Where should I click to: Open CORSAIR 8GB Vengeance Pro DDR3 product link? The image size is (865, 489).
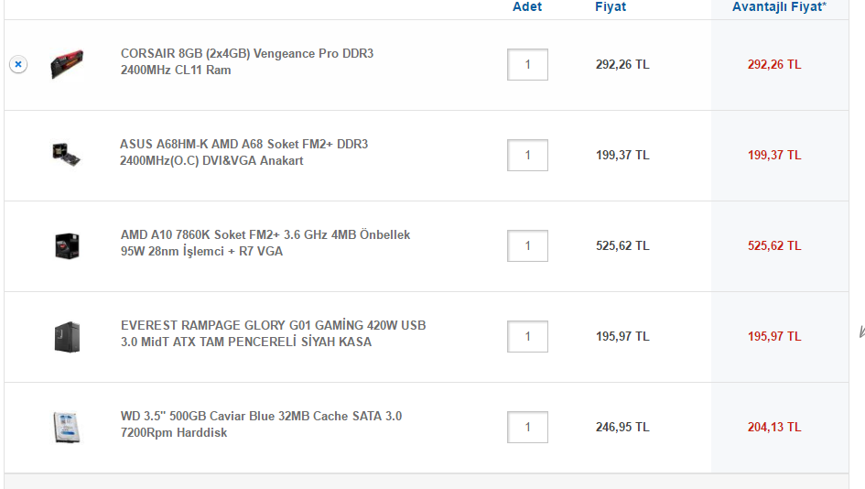[x=247, y=62]
